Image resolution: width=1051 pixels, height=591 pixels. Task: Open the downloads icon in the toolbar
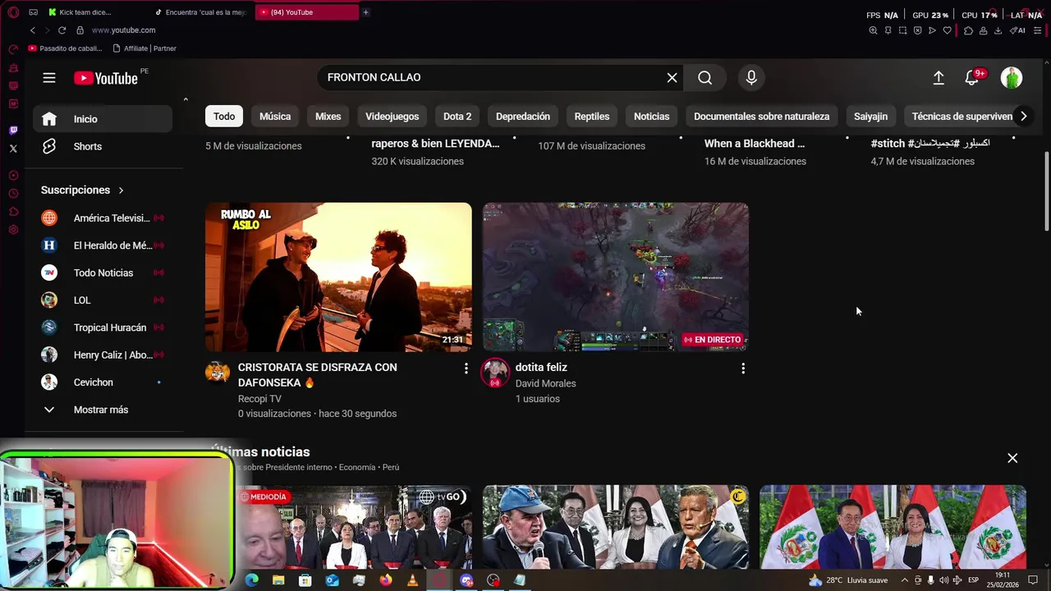click(998, 30)
